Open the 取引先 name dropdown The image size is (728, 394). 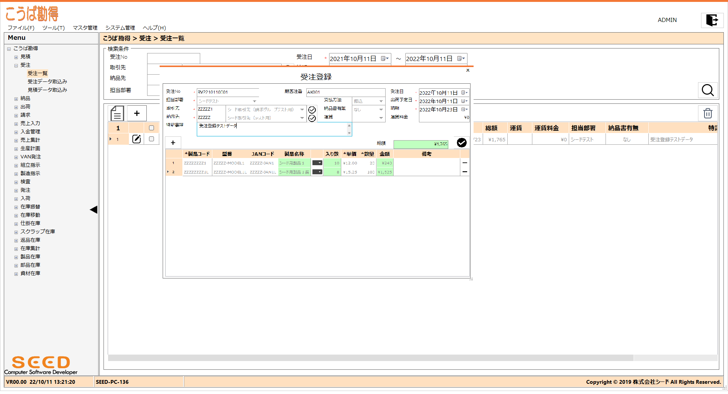302,109
